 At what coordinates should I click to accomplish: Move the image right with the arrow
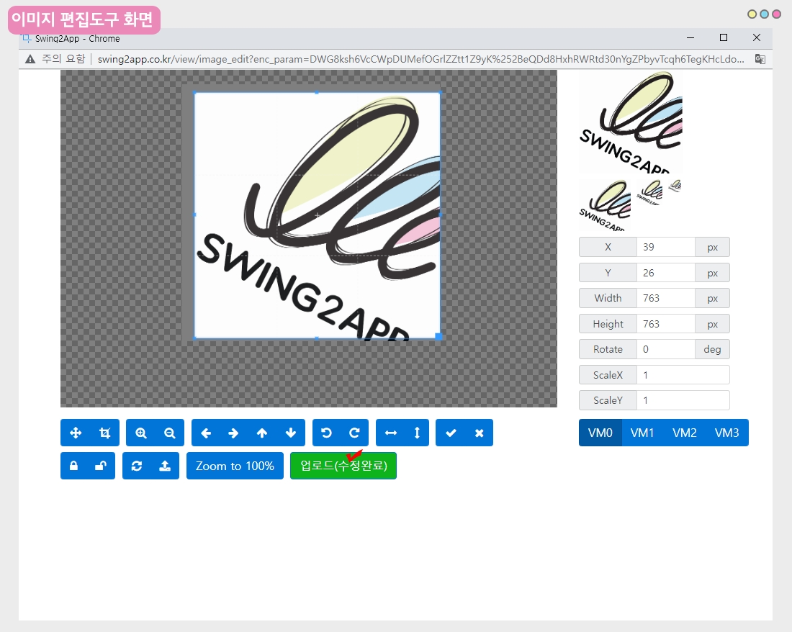tap(233, 433)
